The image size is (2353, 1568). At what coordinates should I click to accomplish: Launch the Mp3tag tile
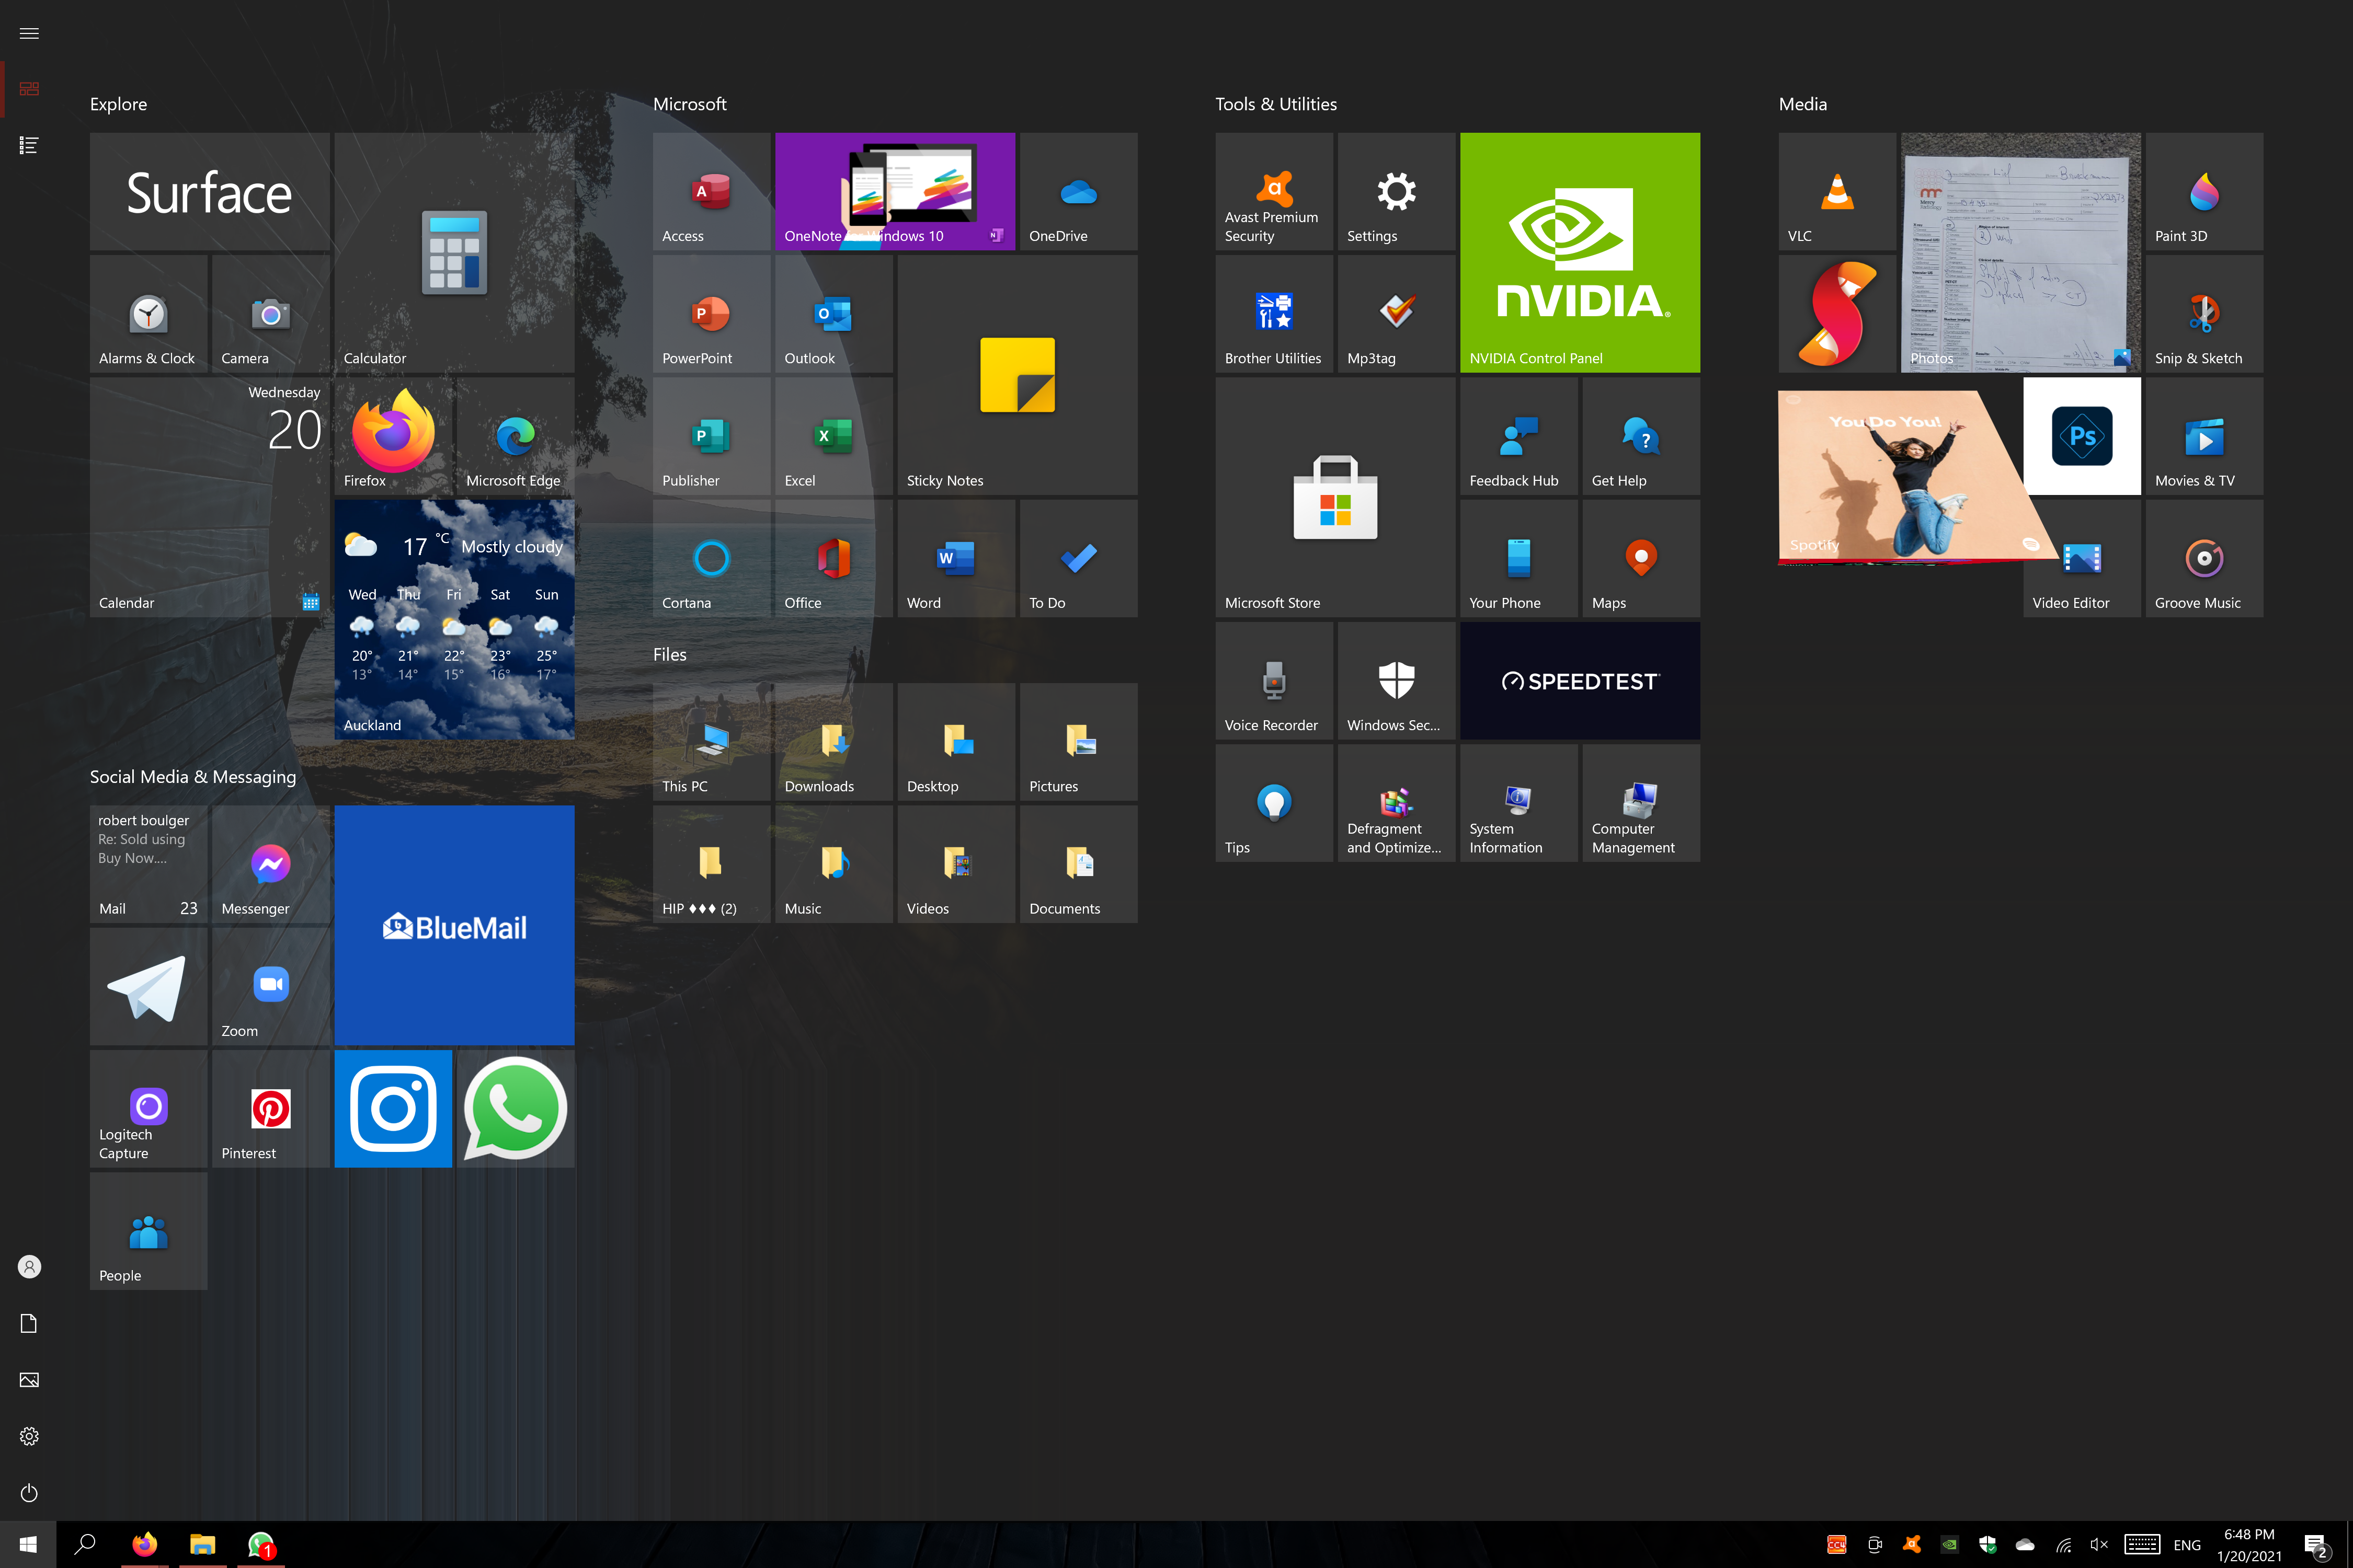(x=1396, y=313)
